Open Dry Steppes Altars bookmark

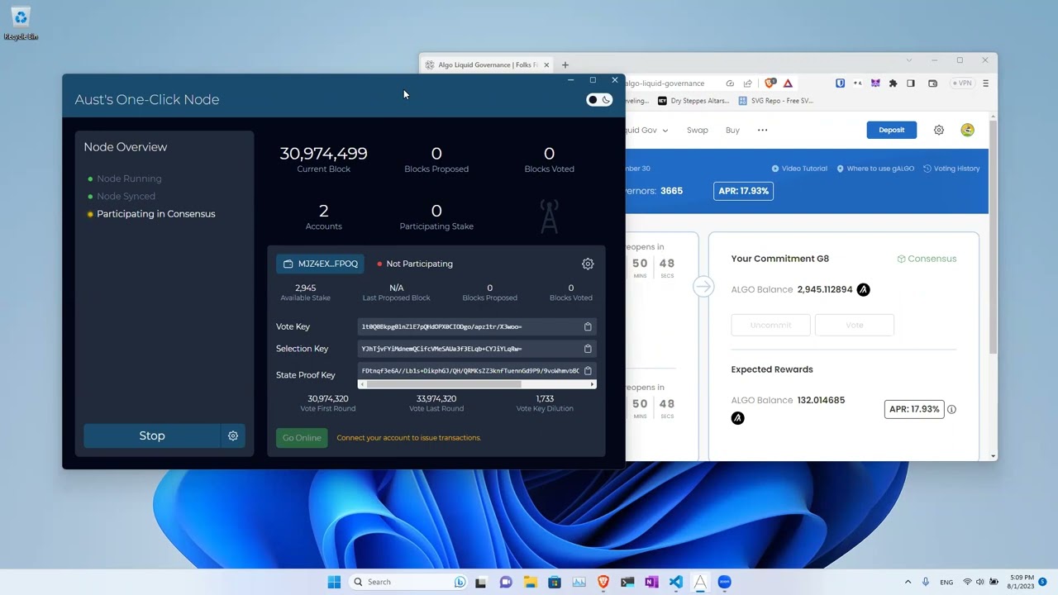(x=693, y=101)
